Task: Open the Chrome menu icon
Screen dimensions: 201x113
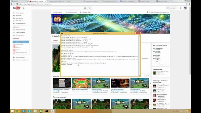Action: pos(189,4)
